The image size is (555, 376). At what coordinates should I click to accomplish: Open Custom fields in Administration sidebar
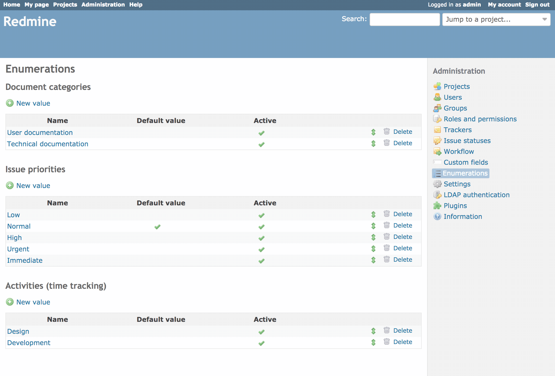(x=466, y=162)
